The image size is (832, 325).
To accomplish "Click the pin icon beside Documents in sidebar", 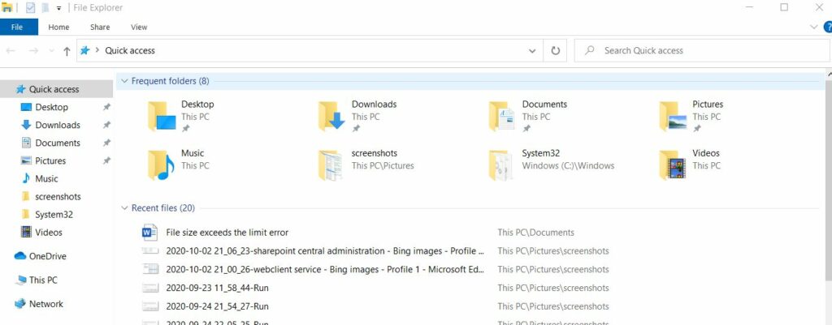I will click(x=106, y=143).
